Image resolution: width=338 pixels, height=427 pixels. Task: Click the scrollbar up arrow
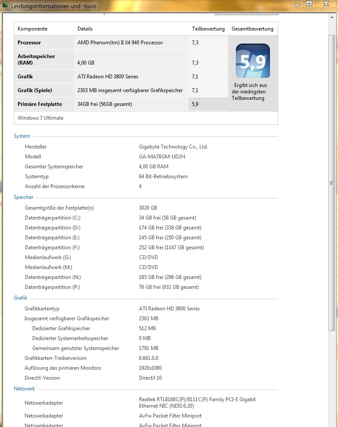(332, 17)
